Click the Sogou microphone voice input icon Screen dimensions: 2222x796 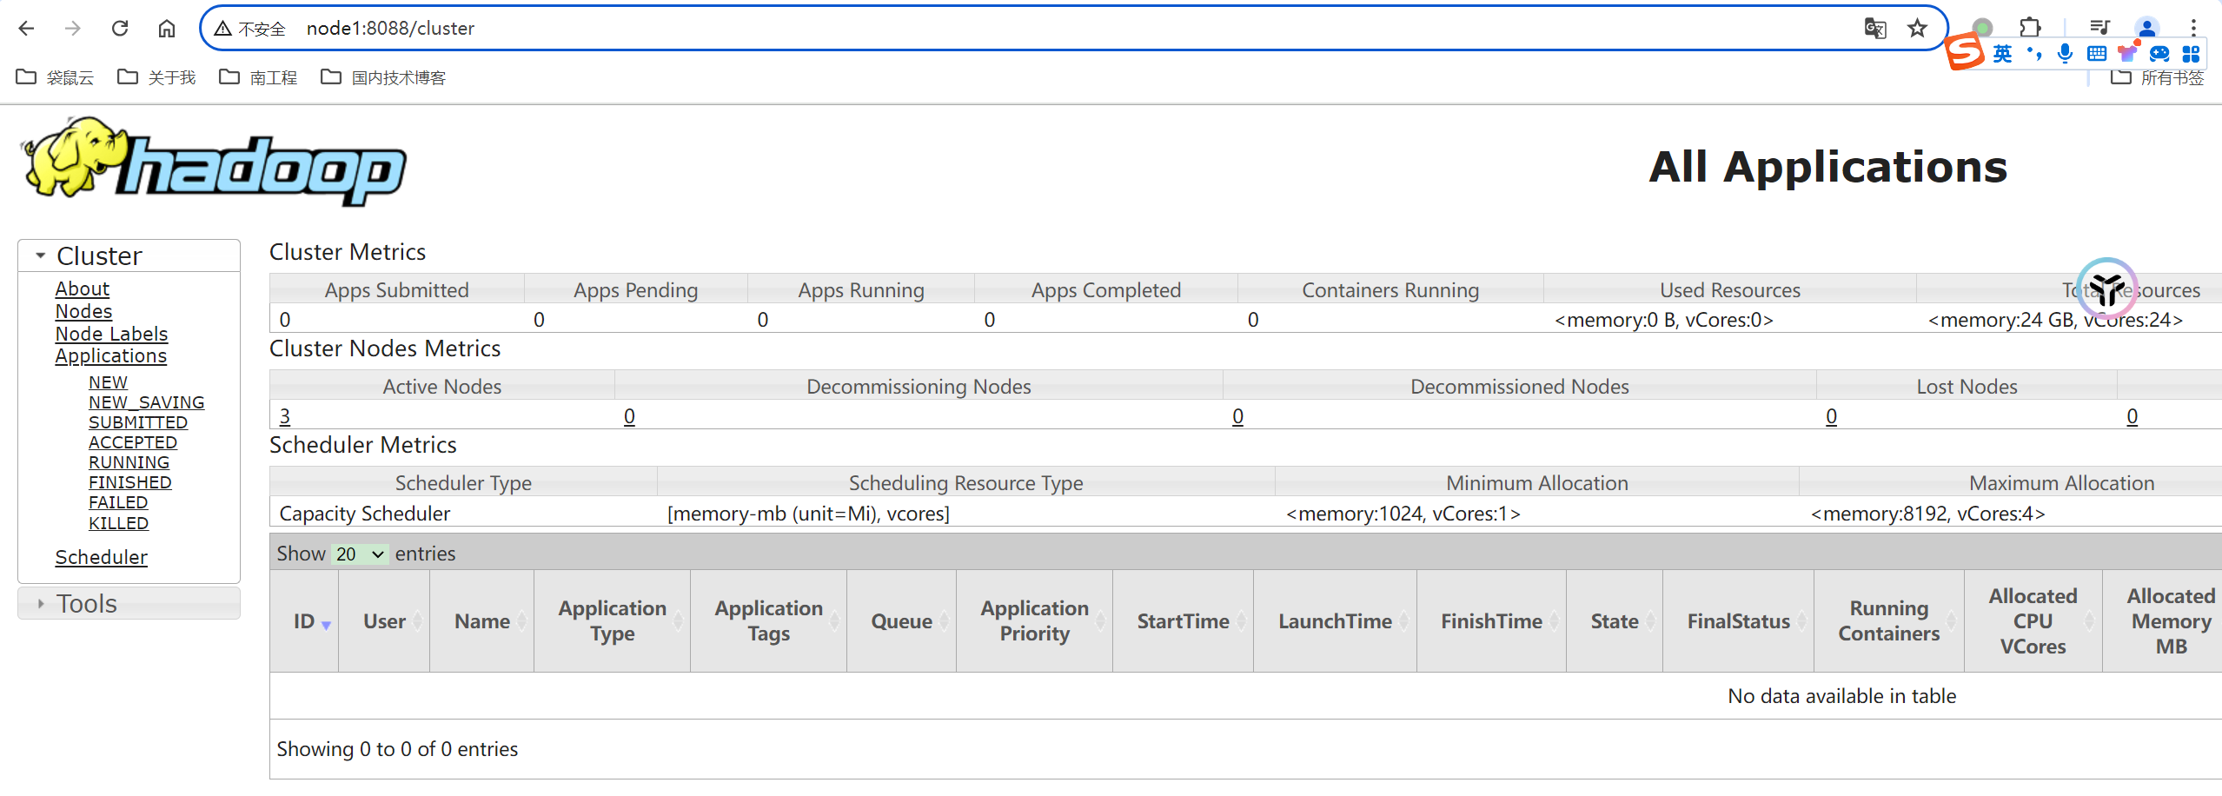tap(2066, 54)
